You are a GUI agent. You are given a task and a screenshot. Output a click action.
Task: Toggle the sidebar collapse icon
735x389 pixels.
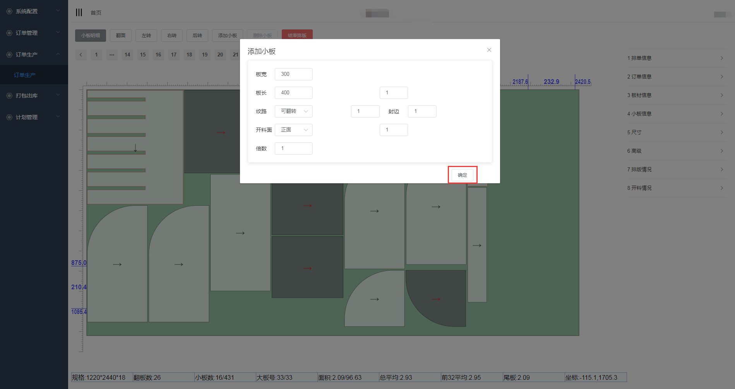click(79, 12)
